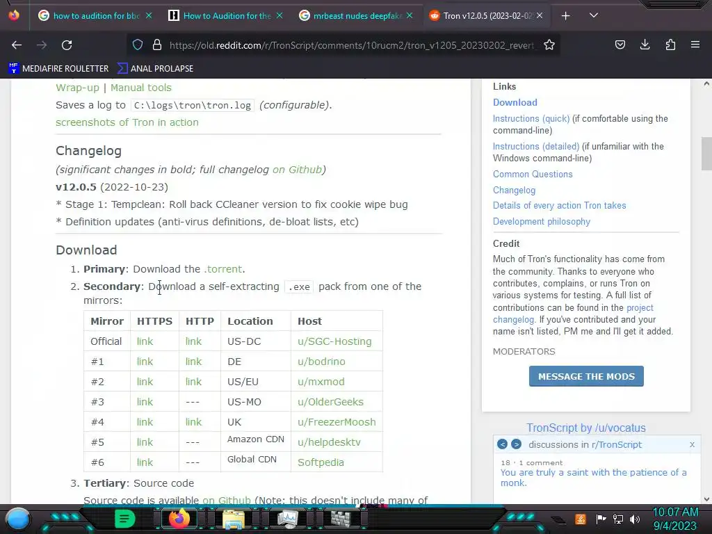Open u/OlderGeeks profile
This screenshot has height=534, width=712.
(330, 402)
